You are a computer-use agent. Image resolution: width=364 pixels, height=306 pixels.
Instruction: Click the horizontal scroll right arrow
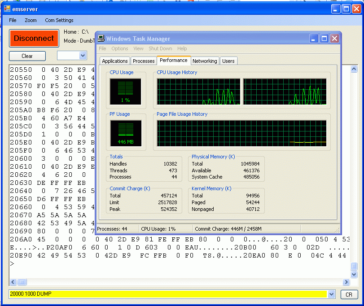346,282
